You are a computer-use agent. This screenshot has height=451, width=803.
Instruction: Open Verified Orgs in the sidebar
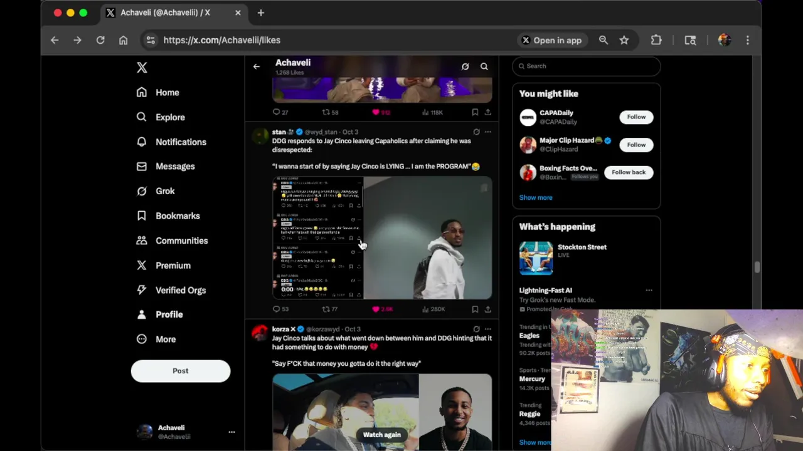[171, 290]
